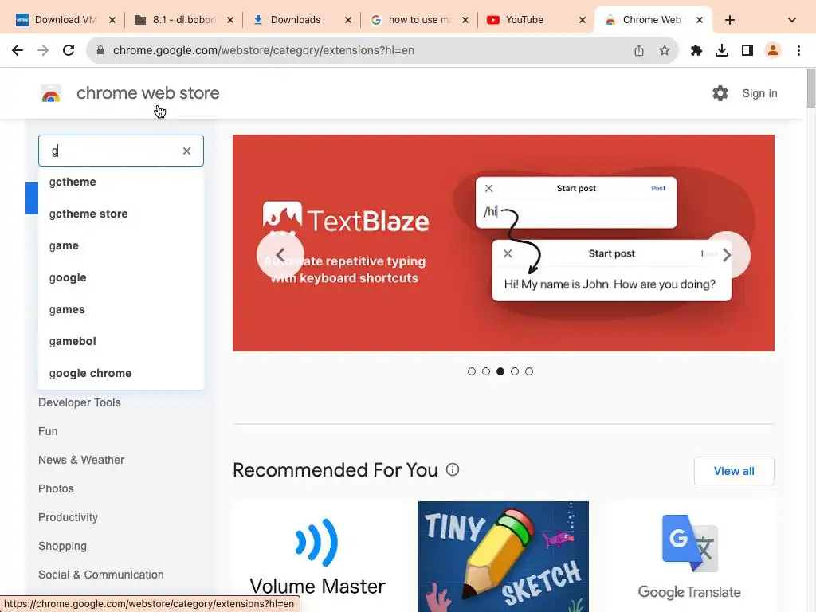Choose the 'games' suggestion
The height and width of the screenshot is (612, 816).
121,310
